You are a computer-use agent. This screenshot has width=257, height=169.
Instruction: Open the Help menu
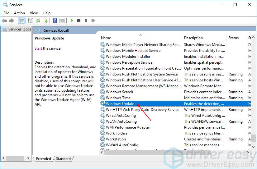46,13
